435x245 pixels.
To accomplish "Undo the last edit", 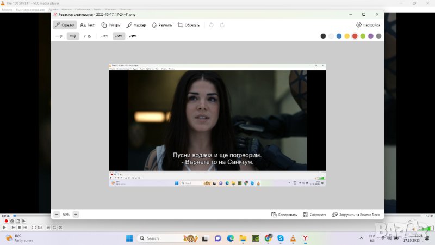I will (x=211, y=25).
